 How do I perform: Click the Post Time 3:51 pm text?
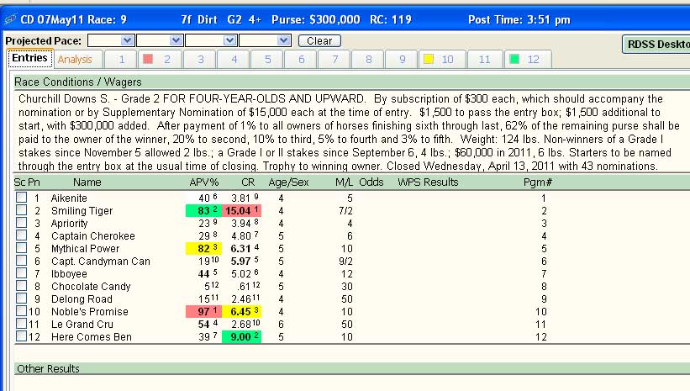(519, 20)
